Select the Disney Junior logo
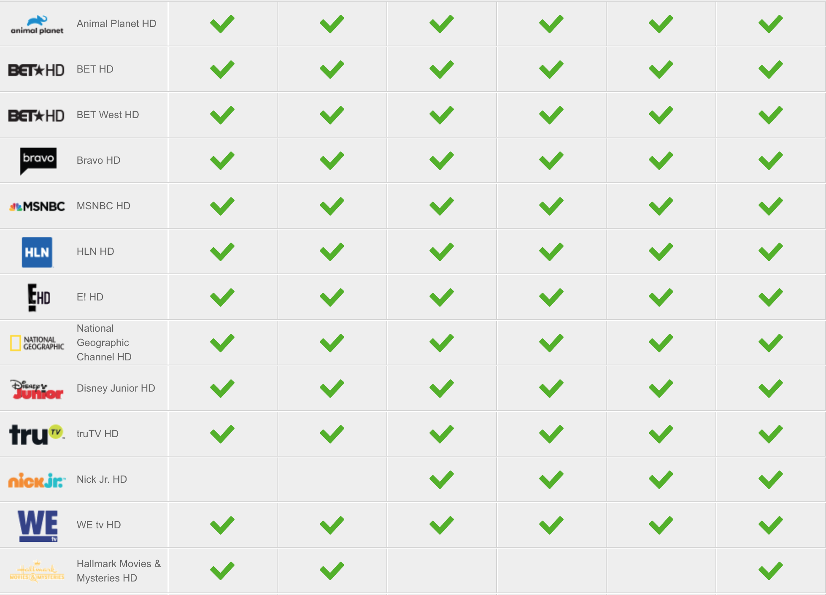The image size is (826, 595). (37, 389)
